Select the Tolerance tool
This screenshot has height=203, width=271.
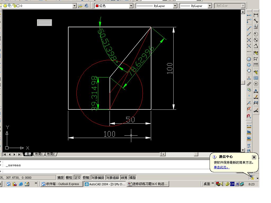[x=256, y=78]
